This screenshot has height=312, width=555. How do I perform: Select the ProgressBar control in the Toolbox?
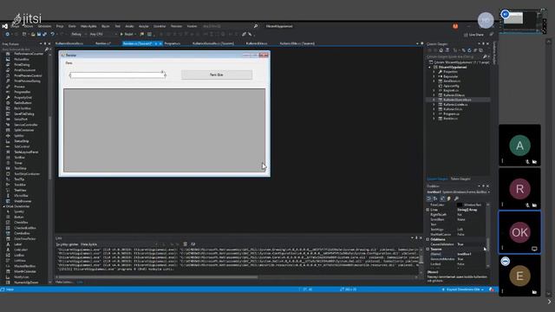[x=22, y=92]
